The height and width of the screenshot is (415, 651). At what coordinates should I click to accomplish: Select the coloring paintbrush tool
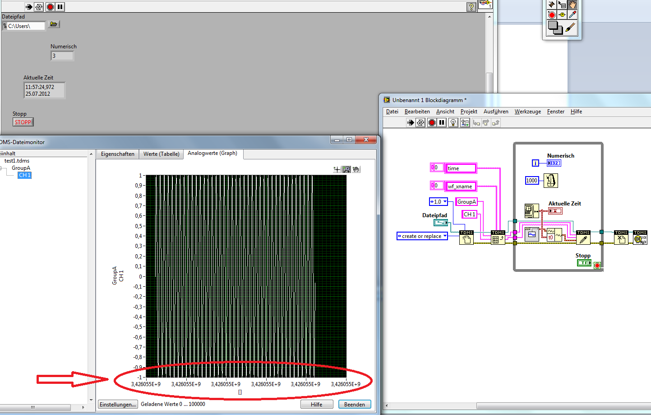[x=571, y=28]
